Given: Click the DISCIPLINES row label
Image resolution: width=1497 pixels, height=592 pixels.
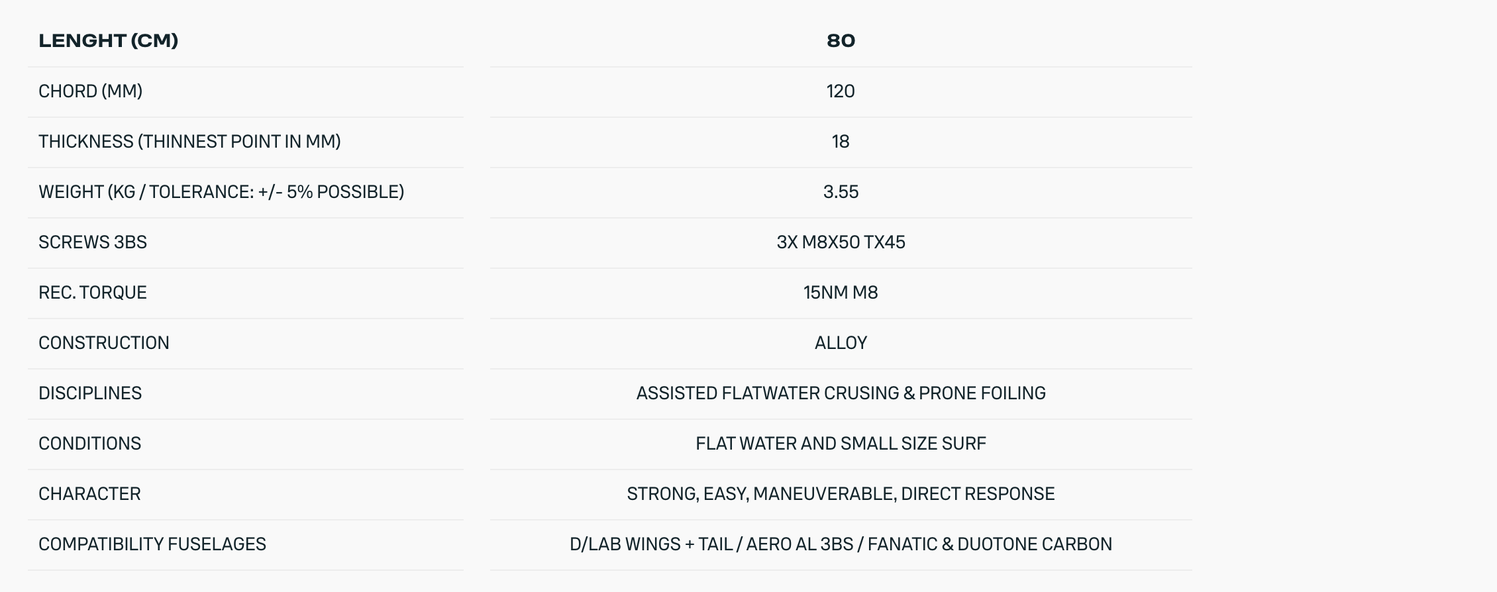Looking at the screenshot, I should (x=90, y=393).
